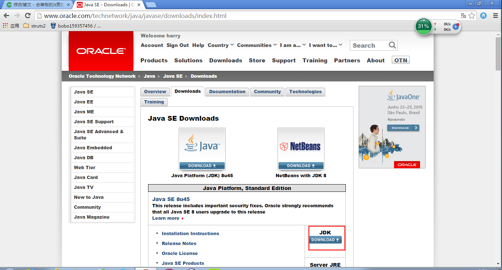Open Release Notes link
This screenshot has height=270, width=502.
tap(179, 243)
